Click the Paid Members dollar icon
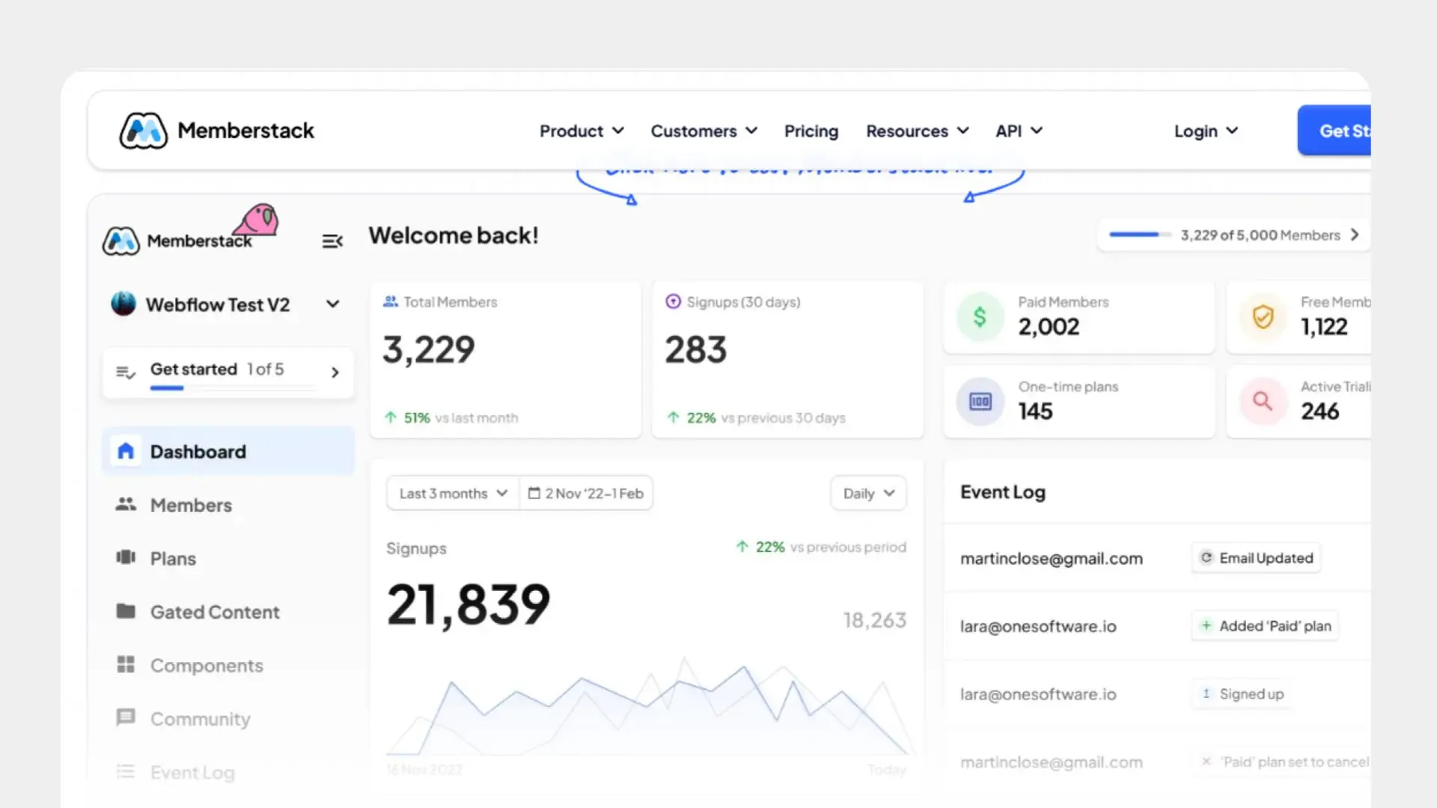Screen dimensions: 1437x808 click(x=980, y=317)
